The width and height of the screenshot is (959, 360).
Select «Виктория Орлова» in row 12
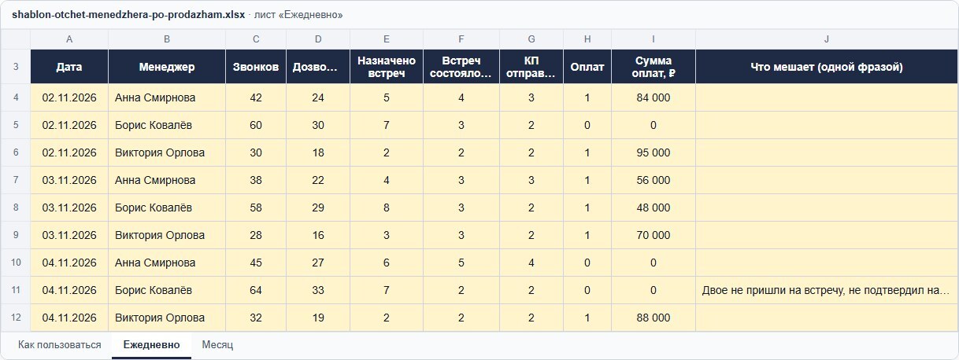(167, 318)
